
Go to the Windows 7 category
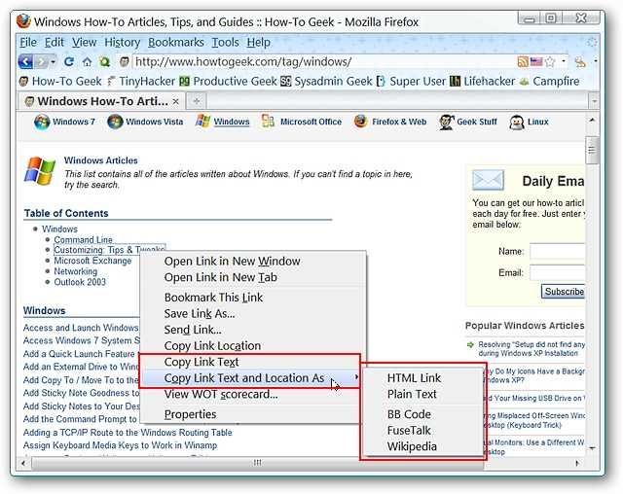(x=64, y=122)
